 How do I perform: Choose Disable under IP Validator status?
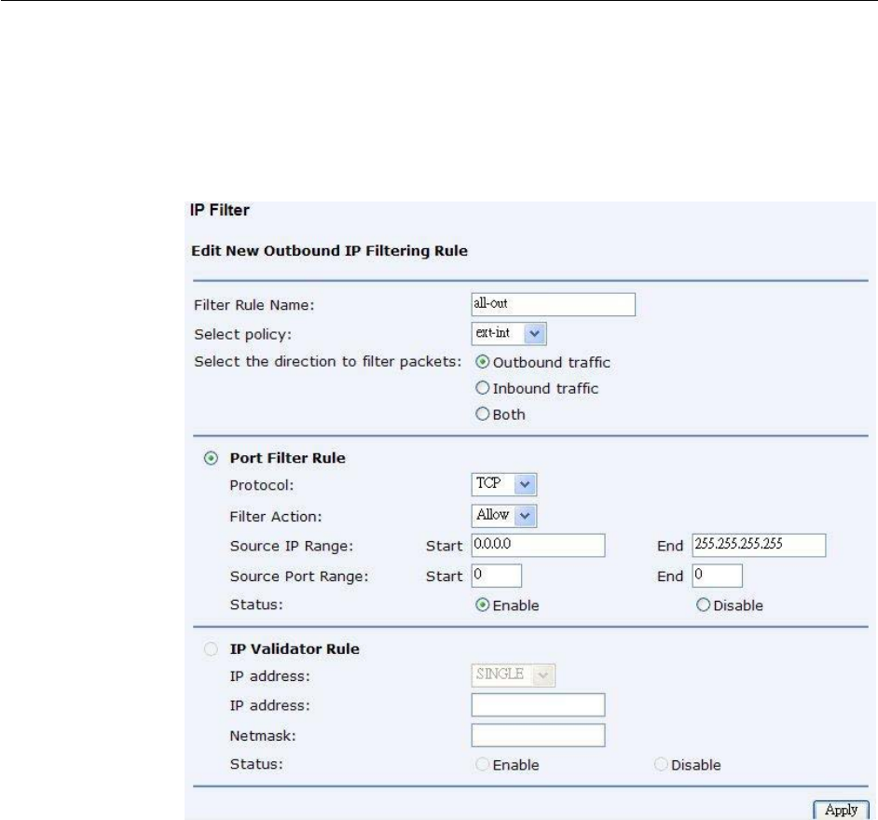(661, 765)
